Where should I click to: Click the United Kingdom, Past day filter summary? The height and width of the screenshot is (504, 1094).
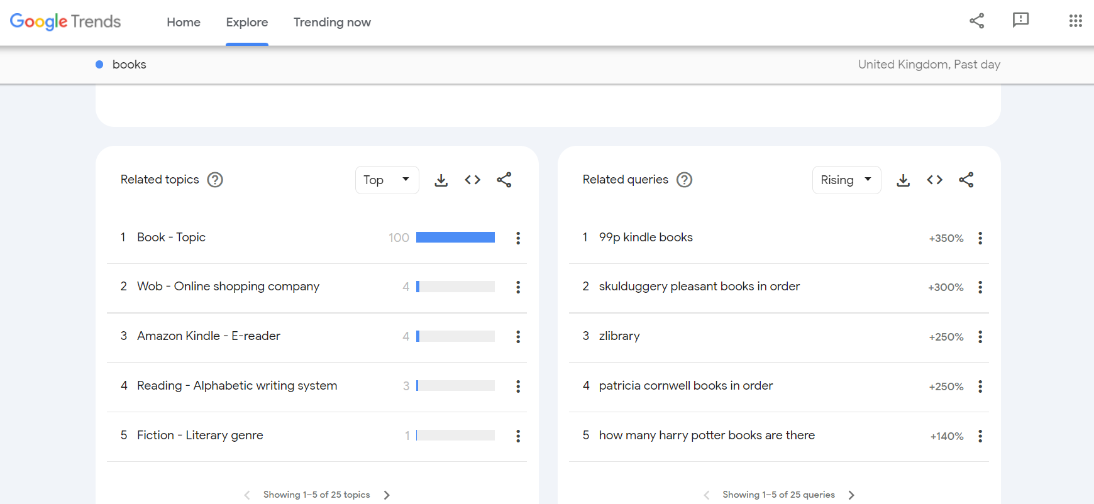click(x=929, y=65)
